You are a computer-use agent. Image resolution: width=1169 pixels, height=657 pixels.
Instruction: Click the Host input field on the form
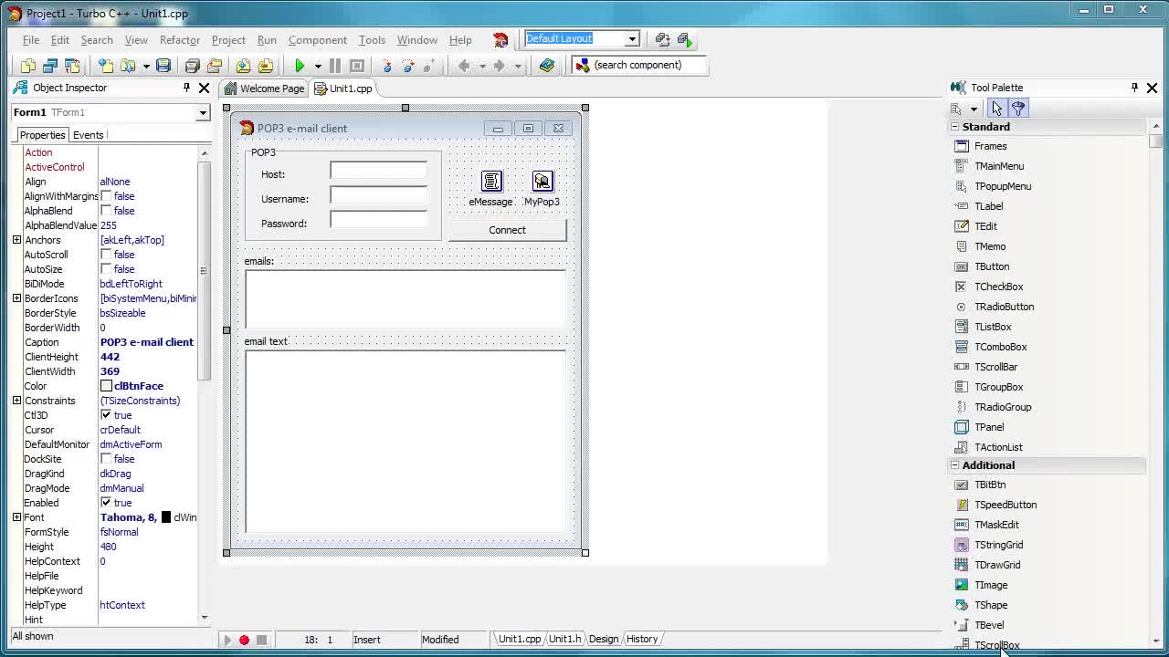(378, 171)
